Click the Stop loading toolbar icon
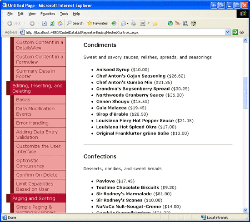Screen dimensions: 250x222 point(45,24)
